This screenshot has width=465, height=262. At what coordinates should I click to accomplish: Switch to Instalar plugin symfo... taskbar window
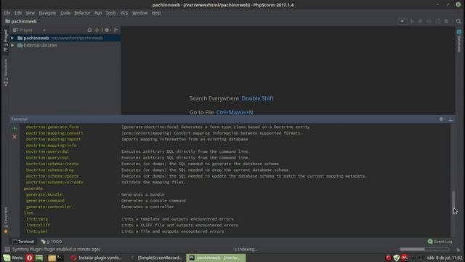[x=97, y=258]
